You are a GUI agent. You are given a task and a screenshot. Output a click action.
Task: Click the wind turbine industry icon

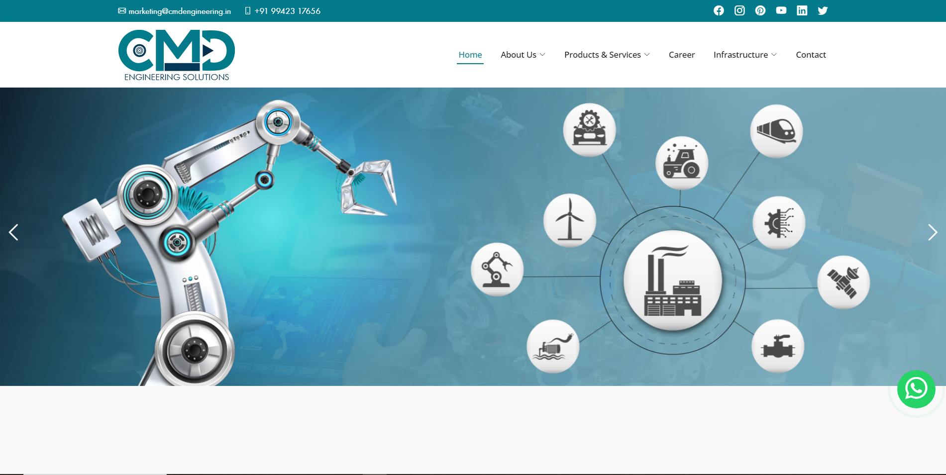coord(569,220)
